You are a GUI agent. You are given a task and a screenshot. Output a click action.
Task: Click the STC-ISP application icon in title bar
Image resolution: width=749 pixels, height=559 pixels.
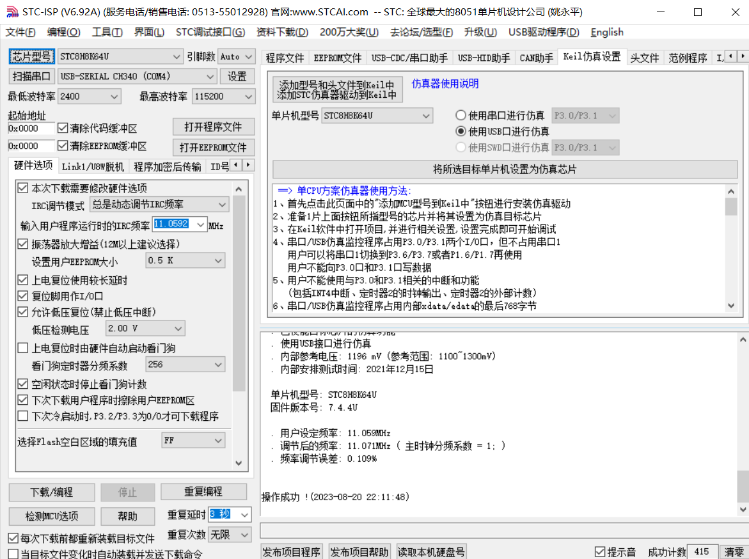click(x=12, y=12)
